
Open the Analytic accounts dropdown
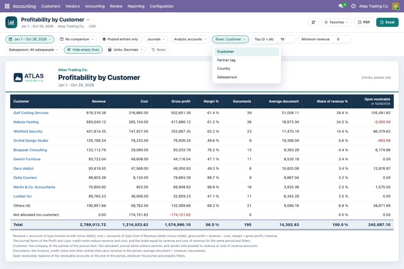pos(190,39)
